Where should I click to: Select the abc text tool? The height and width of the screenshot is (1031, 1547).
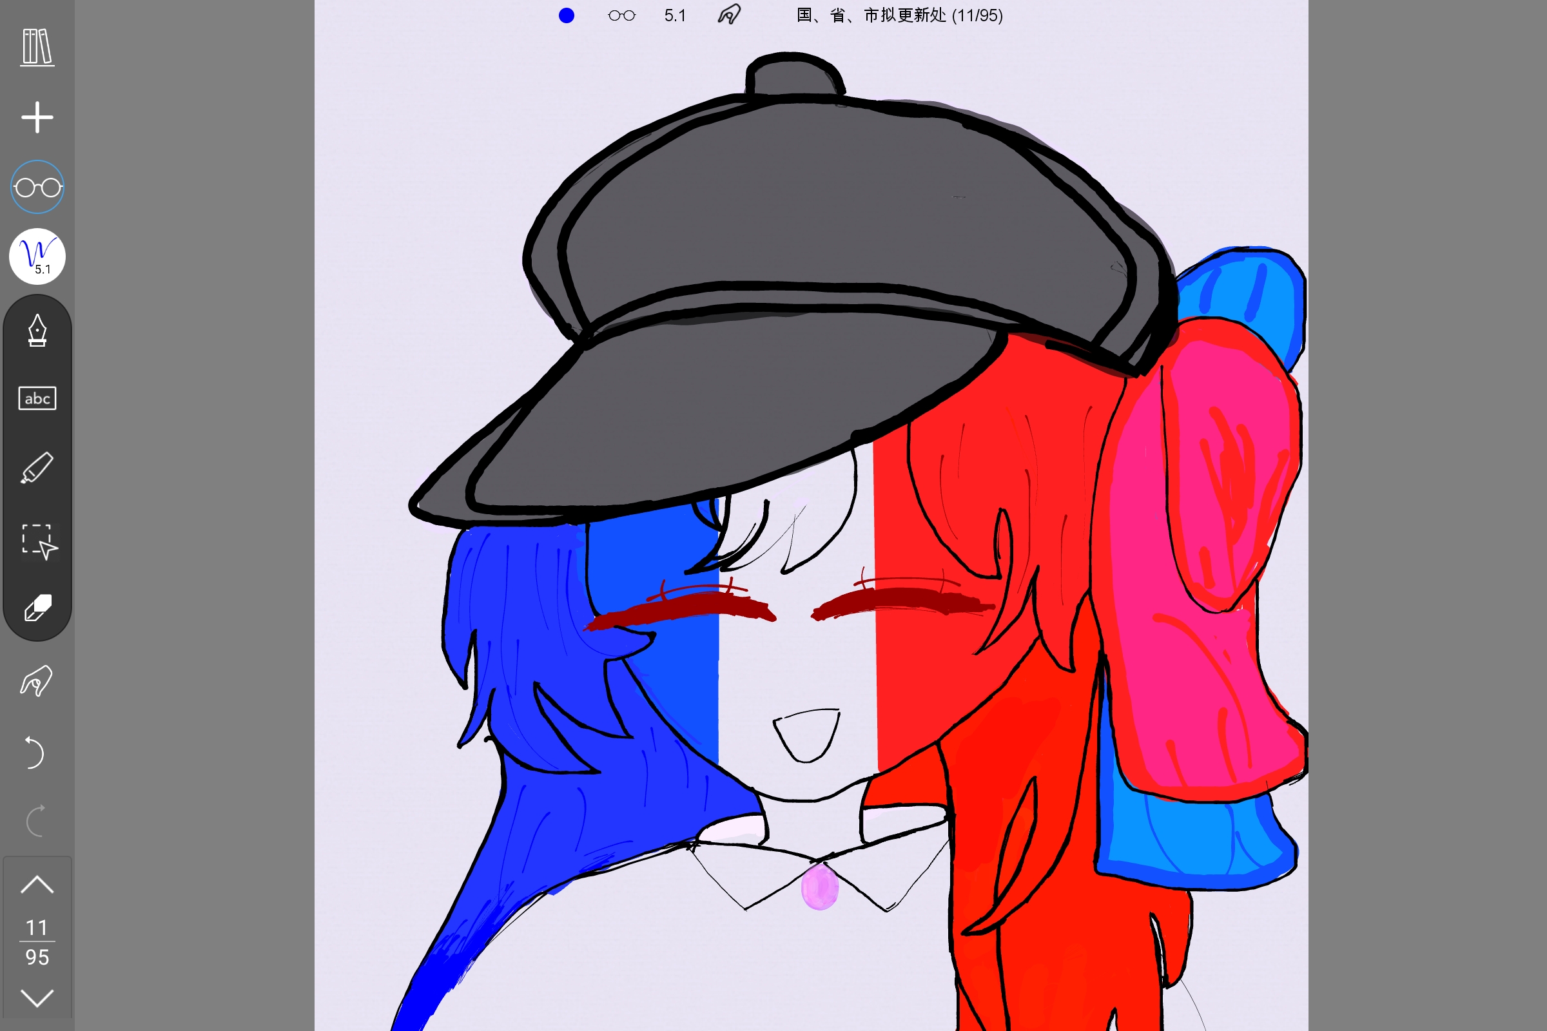[37, 398]
